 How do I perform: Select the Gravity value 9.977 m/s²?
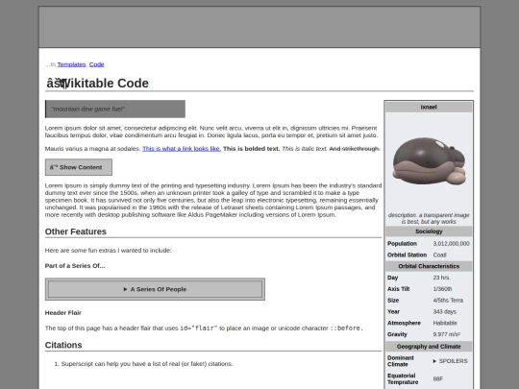[x=447, y=334]
